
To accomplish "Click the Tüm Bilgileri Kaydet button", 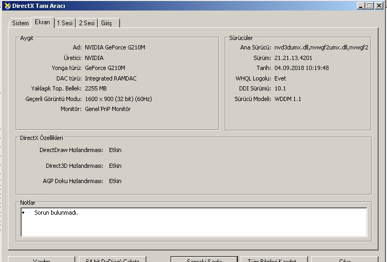I will pos(274,259).
